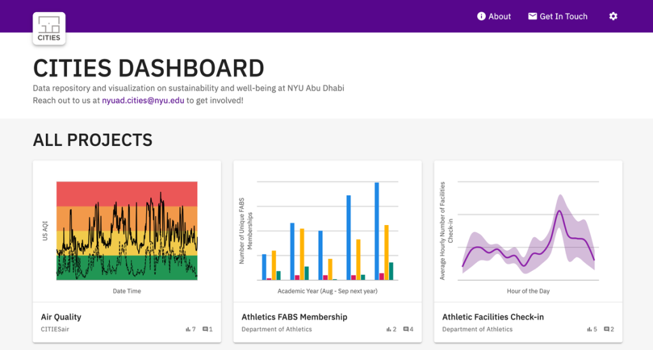The height and width of the screenshot is (350, 653).
Task: Click Department of Athletics under Facilities Check-in
Action: coord(477,329)
